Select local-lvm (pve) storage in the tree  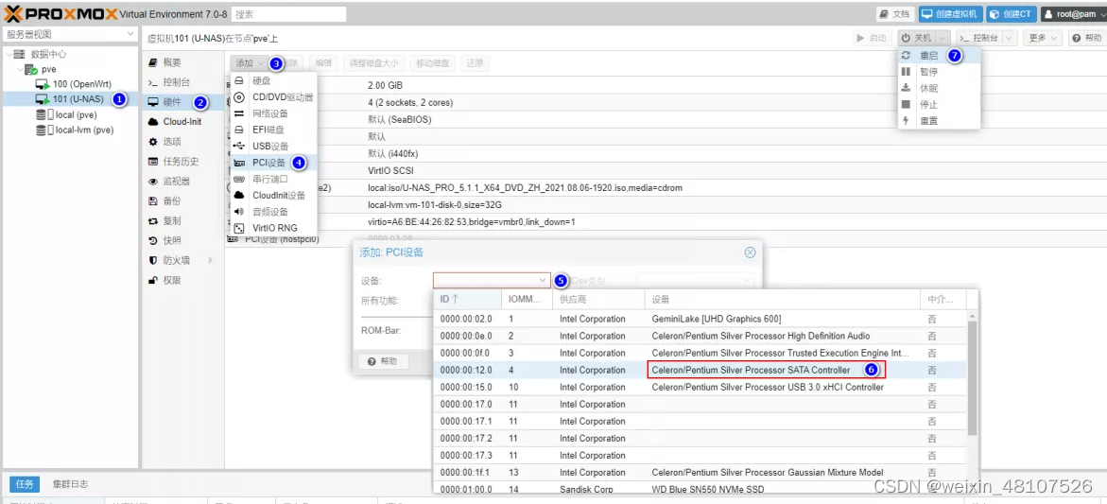[x=84, y=130]
